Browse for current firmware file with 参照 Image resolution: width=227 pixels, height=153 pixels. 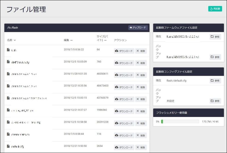(x=215, y=37)
